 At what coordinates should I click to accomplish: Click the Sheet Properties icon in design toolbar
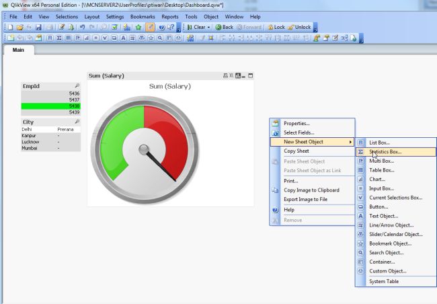pos(38,38)
